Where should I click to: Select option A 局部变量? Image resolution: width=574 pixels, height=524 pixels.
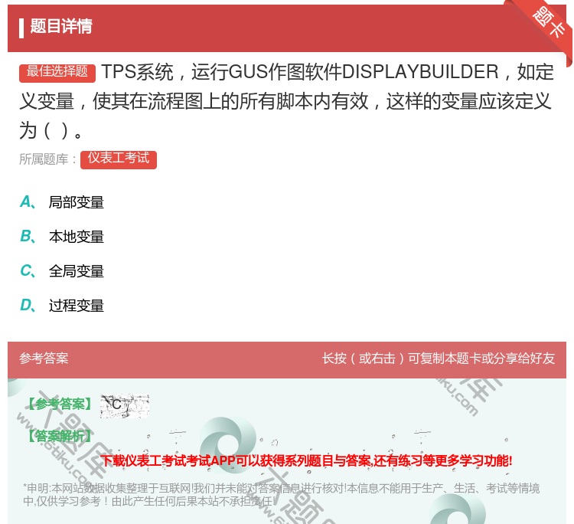[x=62, y=202]
